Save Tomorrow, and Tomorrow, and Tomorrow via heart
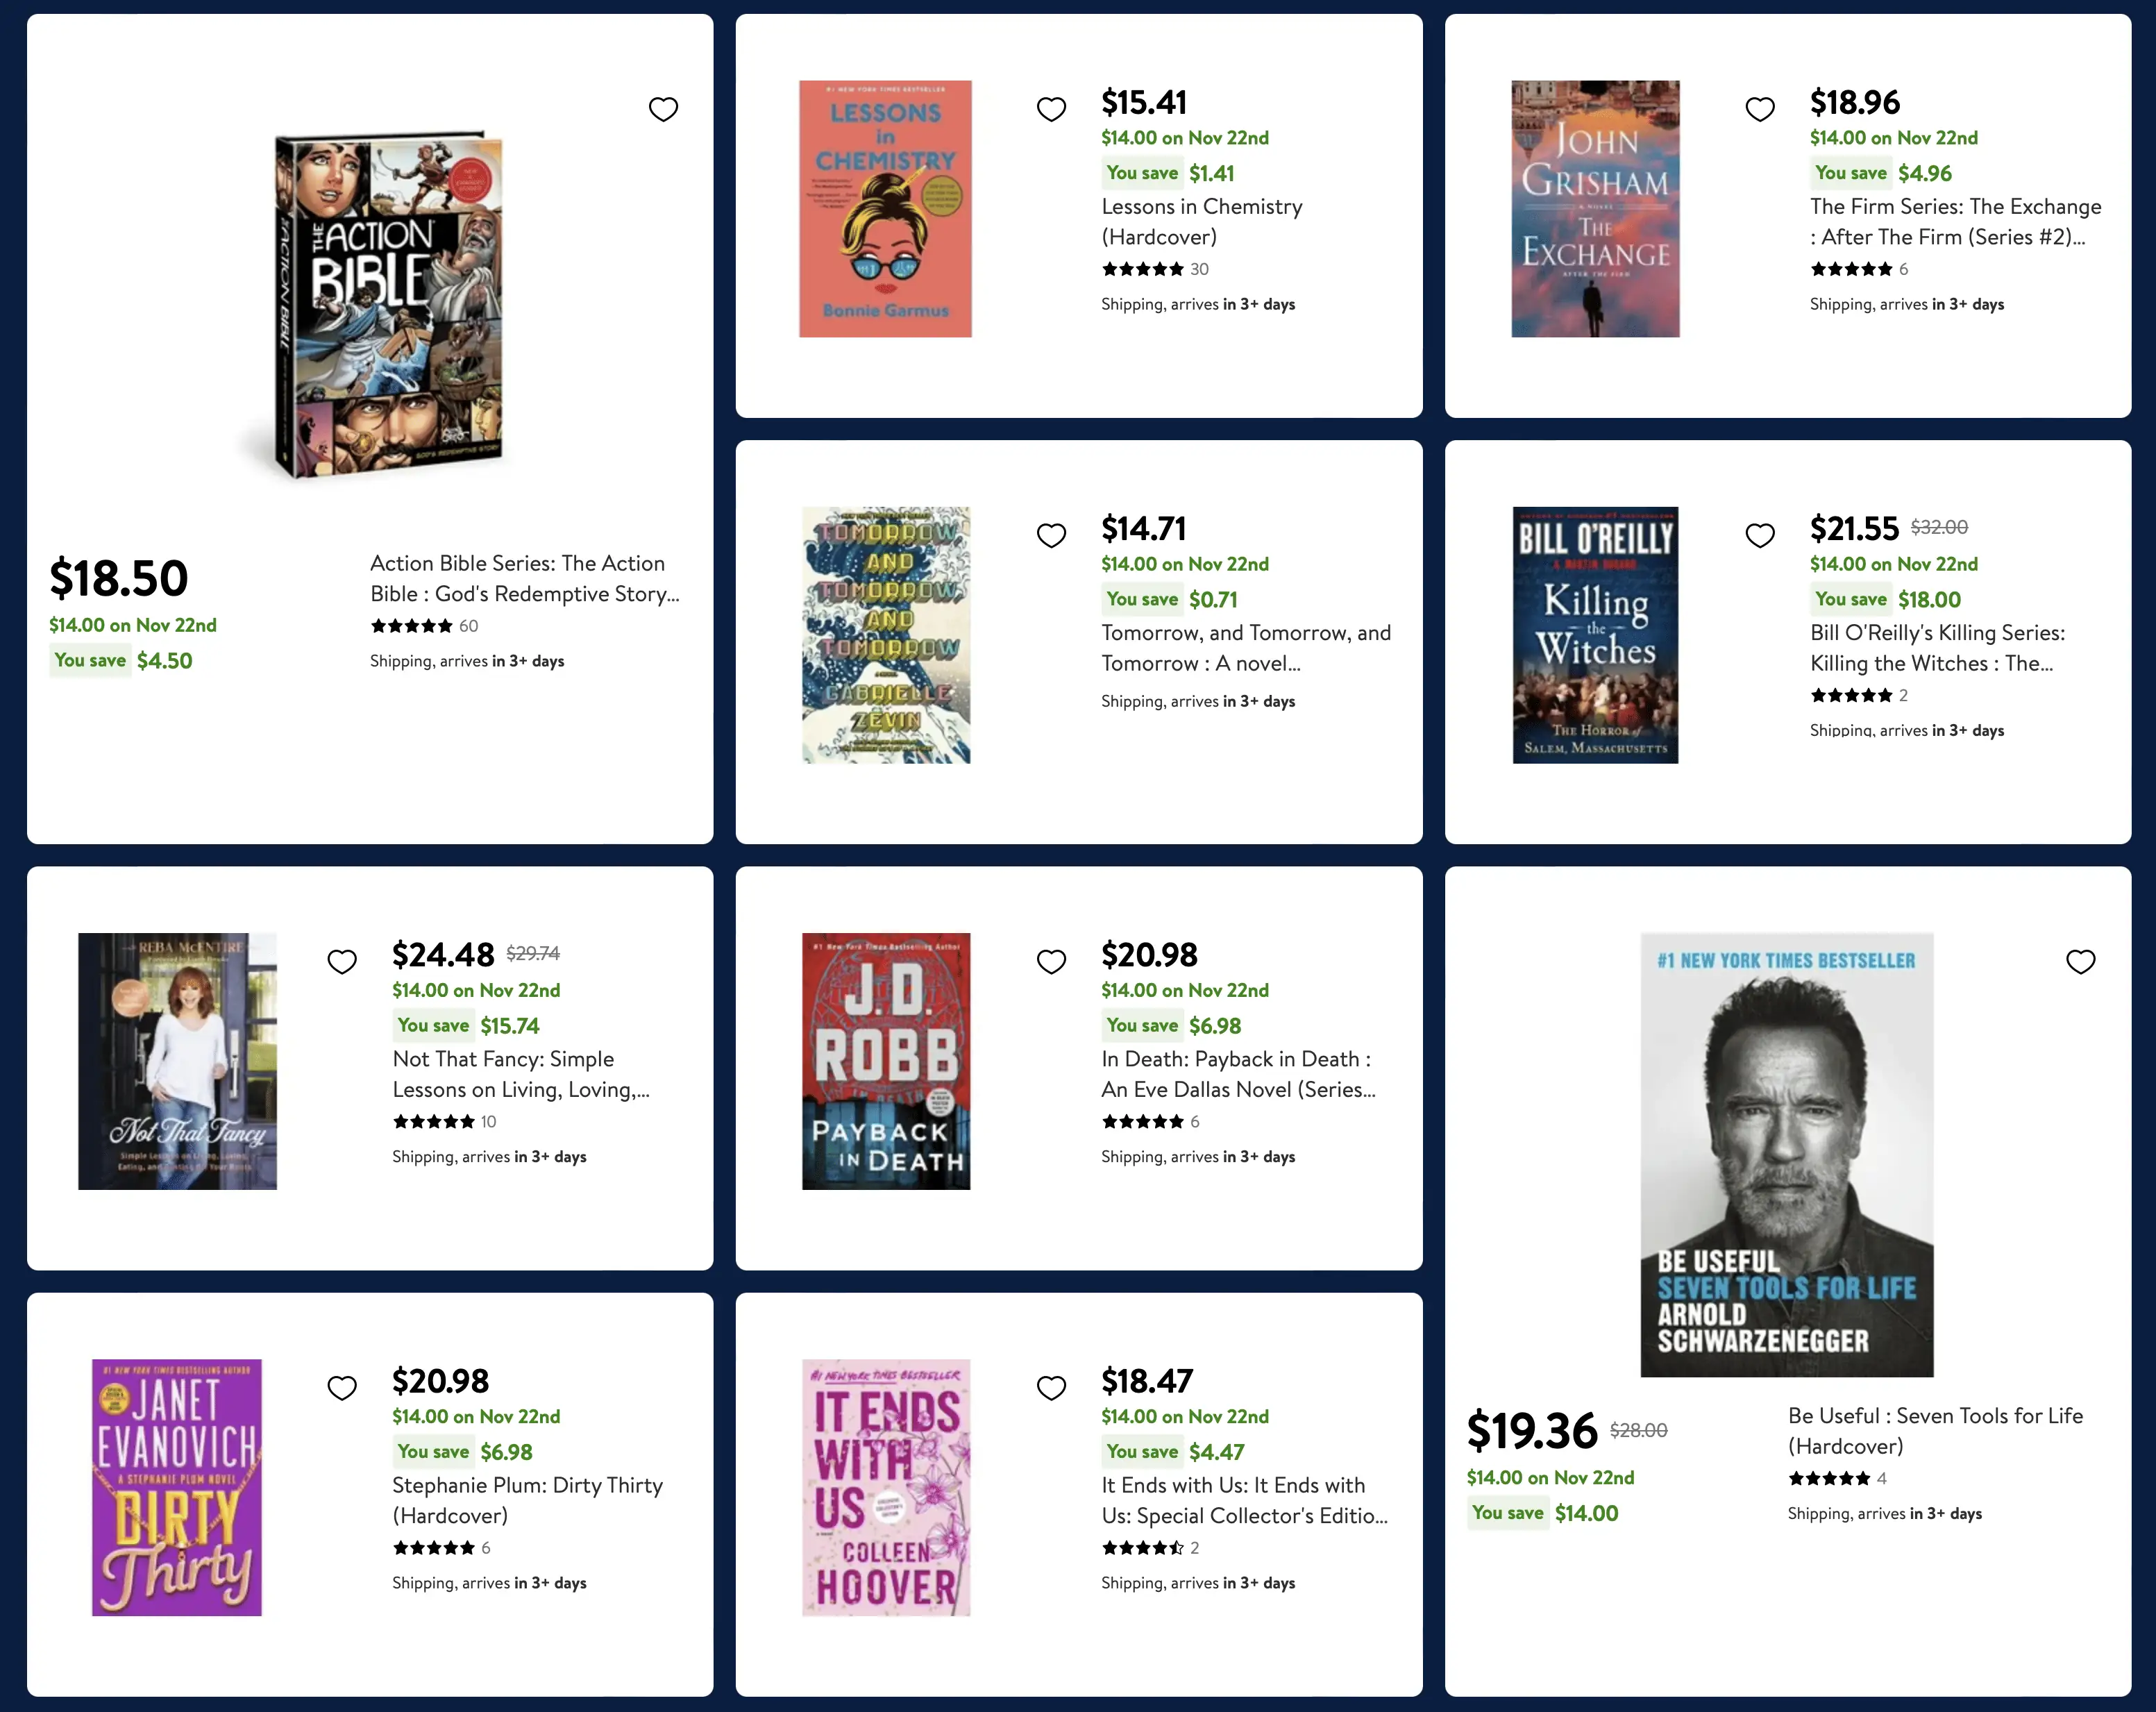2156x1712 pixels. pyautogui.click(x=1051, y=535)
